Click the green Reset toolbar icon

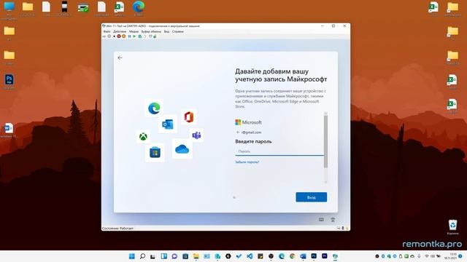[134, 36]
